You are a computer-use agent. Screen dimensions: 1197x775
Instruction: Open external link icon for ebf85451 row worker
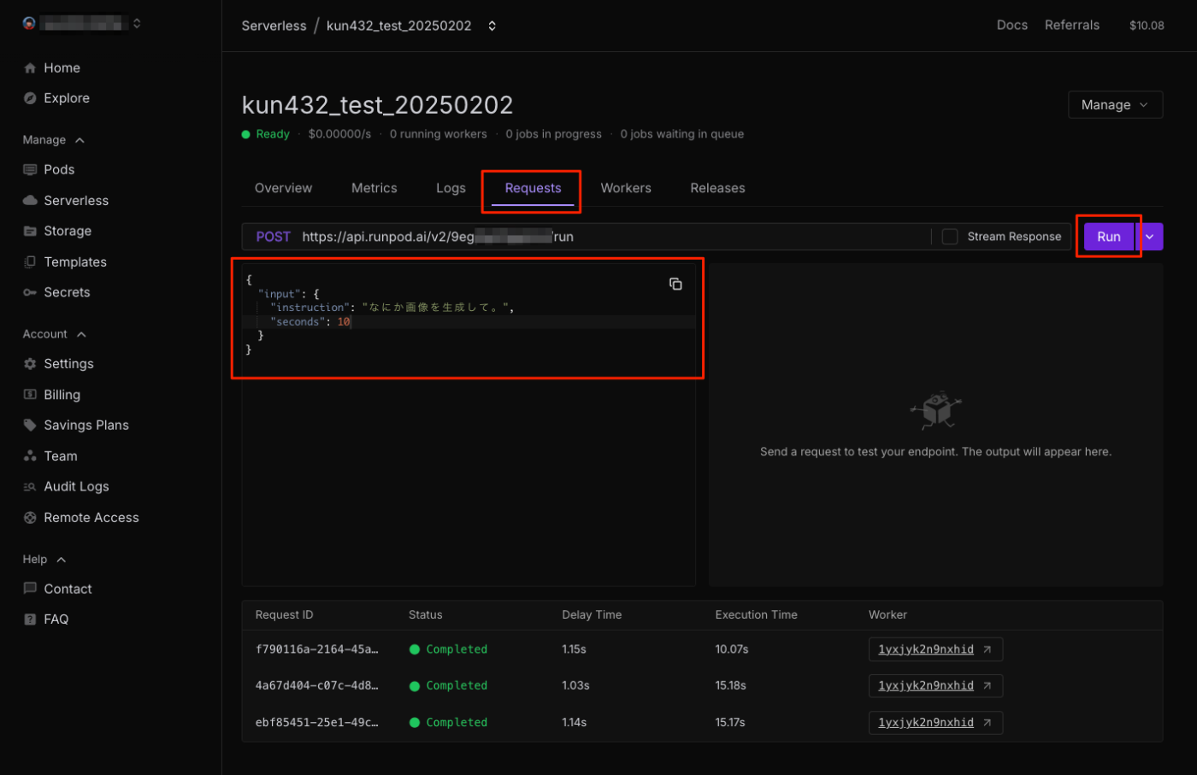[x=987, y=723]
